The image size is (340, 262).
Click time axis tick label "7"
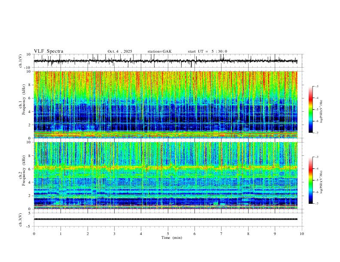coord(222,234)
